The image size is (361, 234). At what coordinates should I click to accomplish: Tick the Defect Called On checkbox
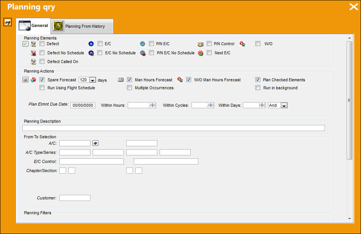(x=42, y=61)
